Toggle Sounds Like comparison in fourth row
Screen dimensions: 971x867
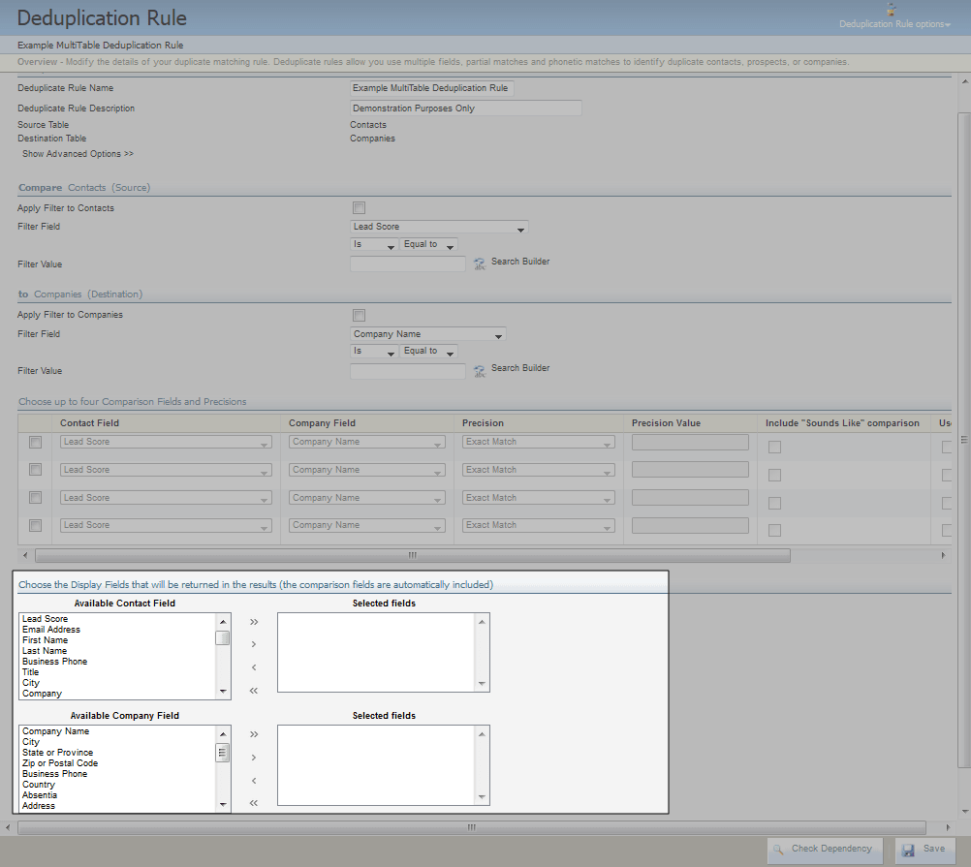[x=774, y=530]
